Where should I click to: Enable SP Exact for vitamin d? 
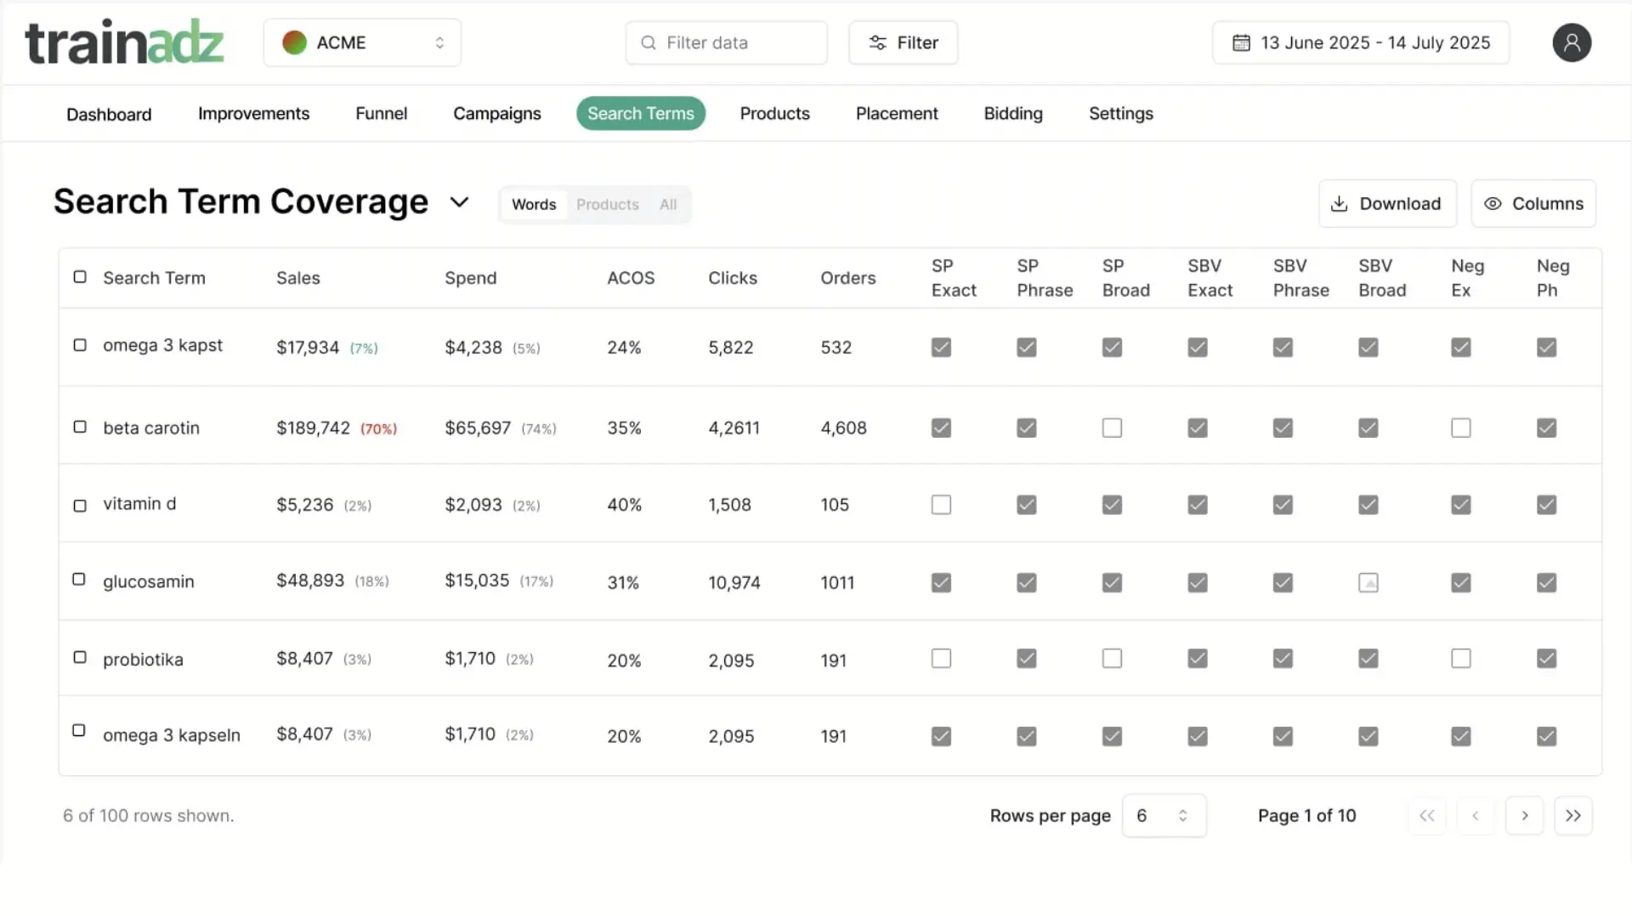point(941,504)
